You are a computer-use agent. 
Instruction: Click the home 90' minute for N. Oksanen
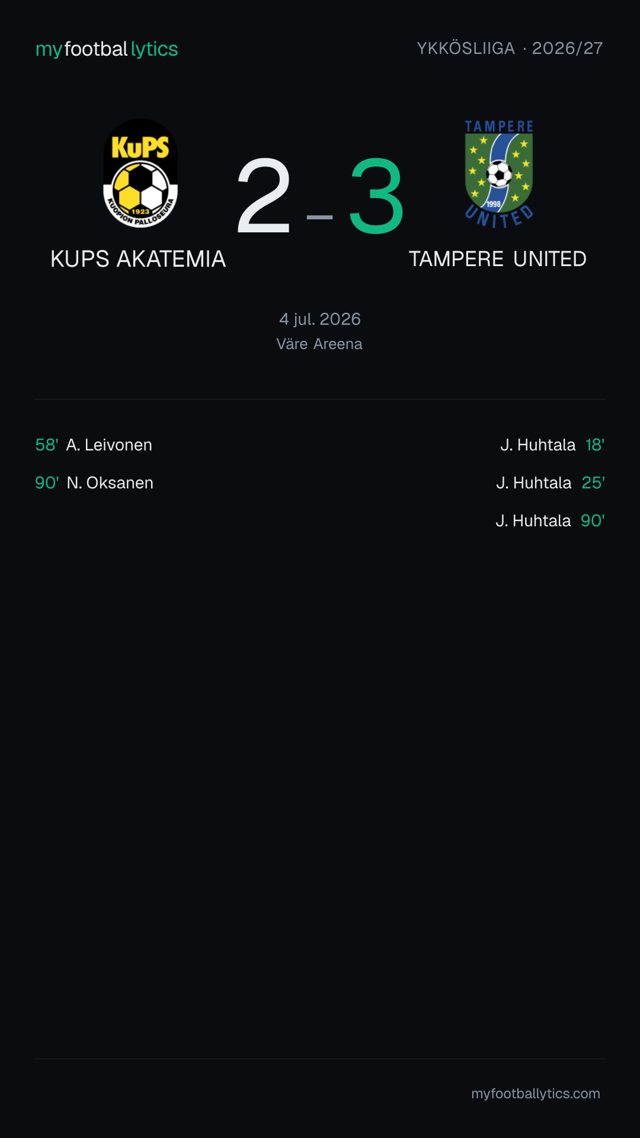(x=47, y=482)
